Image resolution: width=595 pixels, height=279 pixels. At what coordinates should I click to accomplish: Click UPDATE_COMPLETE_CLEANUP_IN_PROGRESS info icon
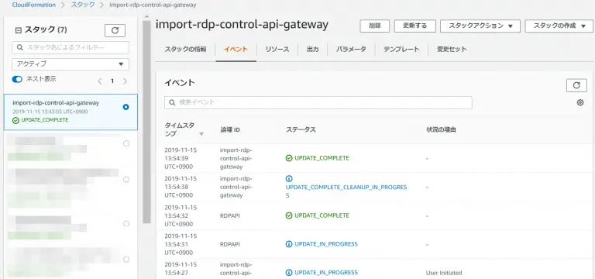tap(289, 178)
